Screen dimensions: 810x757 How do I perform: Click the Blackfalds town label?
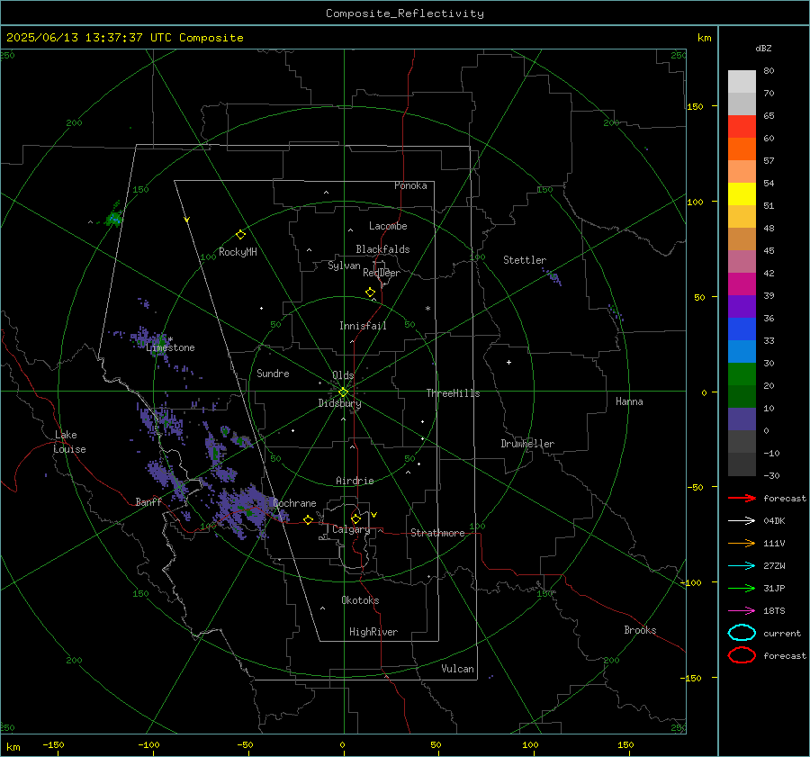(382, 249)
